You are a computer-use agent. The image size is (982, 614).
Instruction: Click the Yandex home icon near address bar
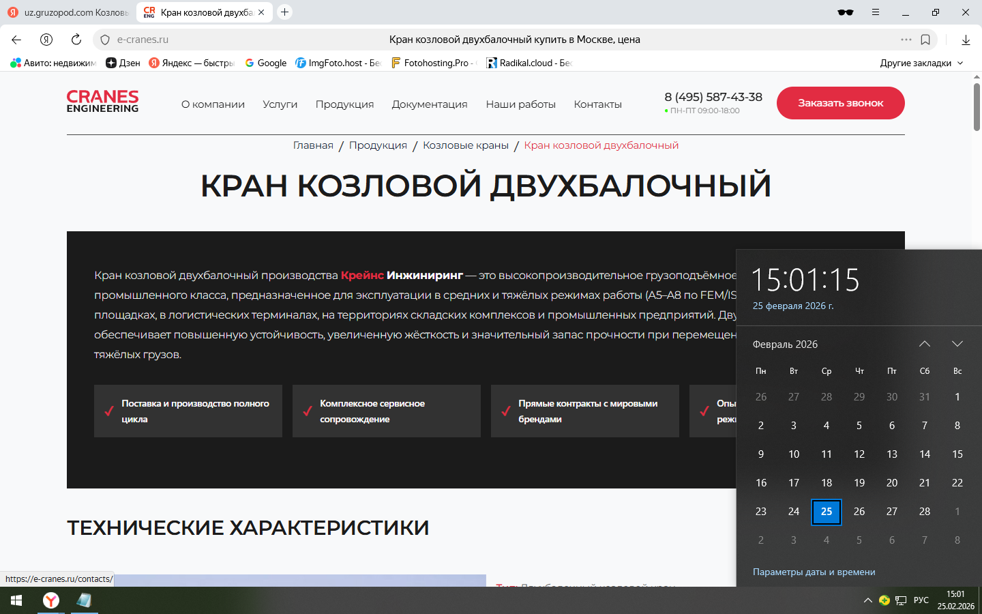point(46,40)
